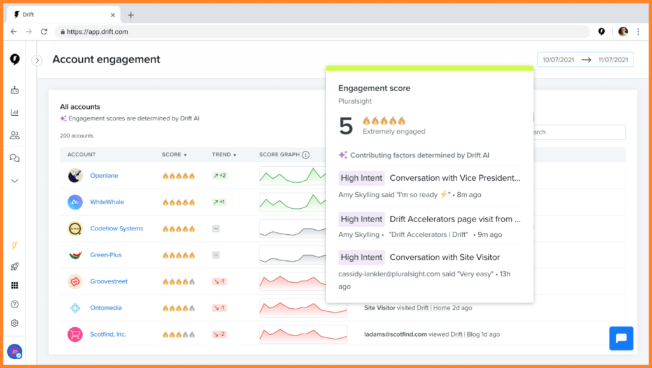
Task: Click the Openlane +2 trend badge
Action: click(x=219, y=176)
